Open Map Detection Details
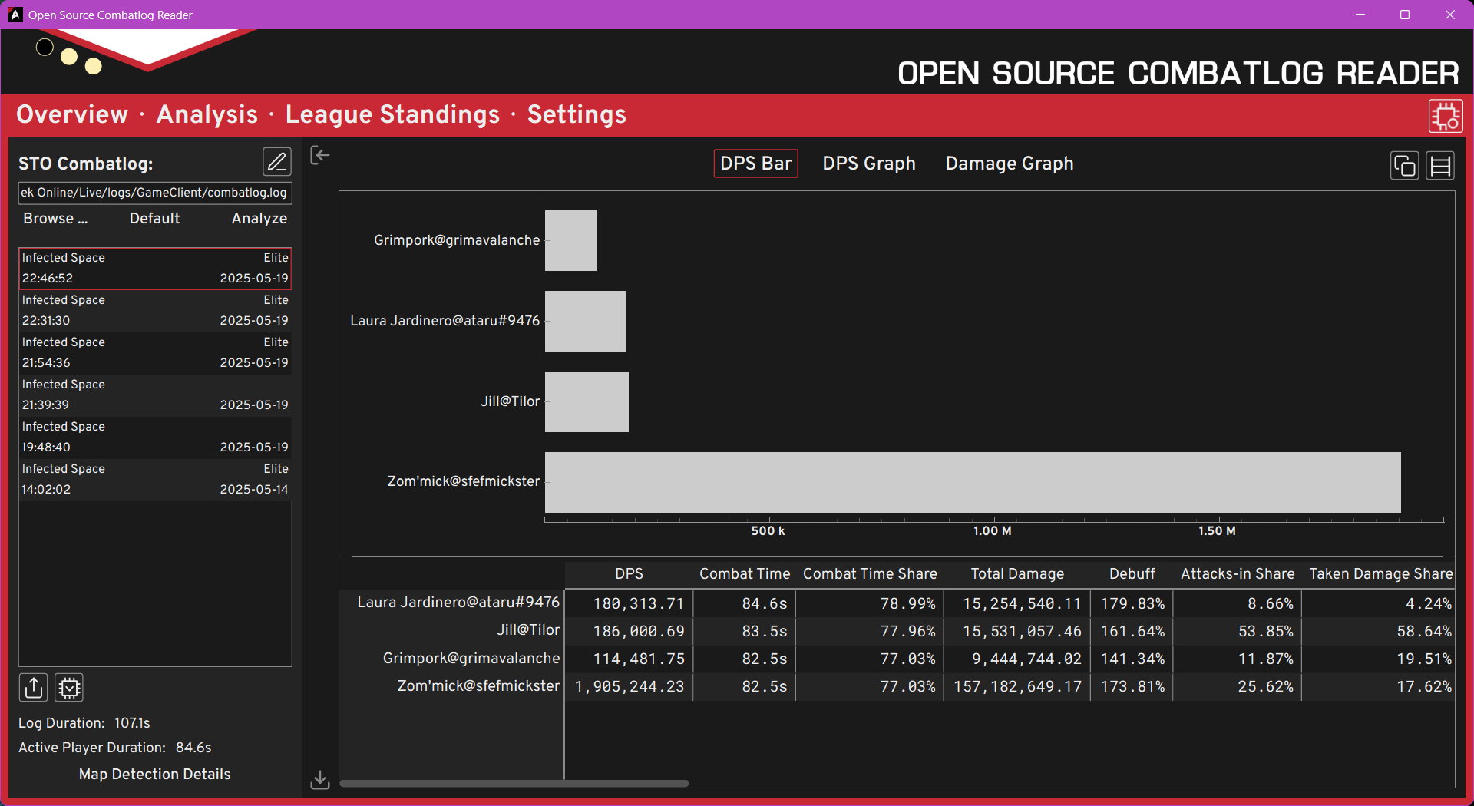Image resolution: width=1474 pixels, height=806 pixels. 154,775
